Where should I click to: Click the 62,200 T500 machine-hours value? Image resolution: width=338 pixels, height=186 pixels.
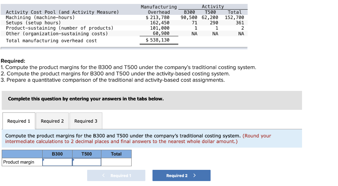(x=210, y=17)
